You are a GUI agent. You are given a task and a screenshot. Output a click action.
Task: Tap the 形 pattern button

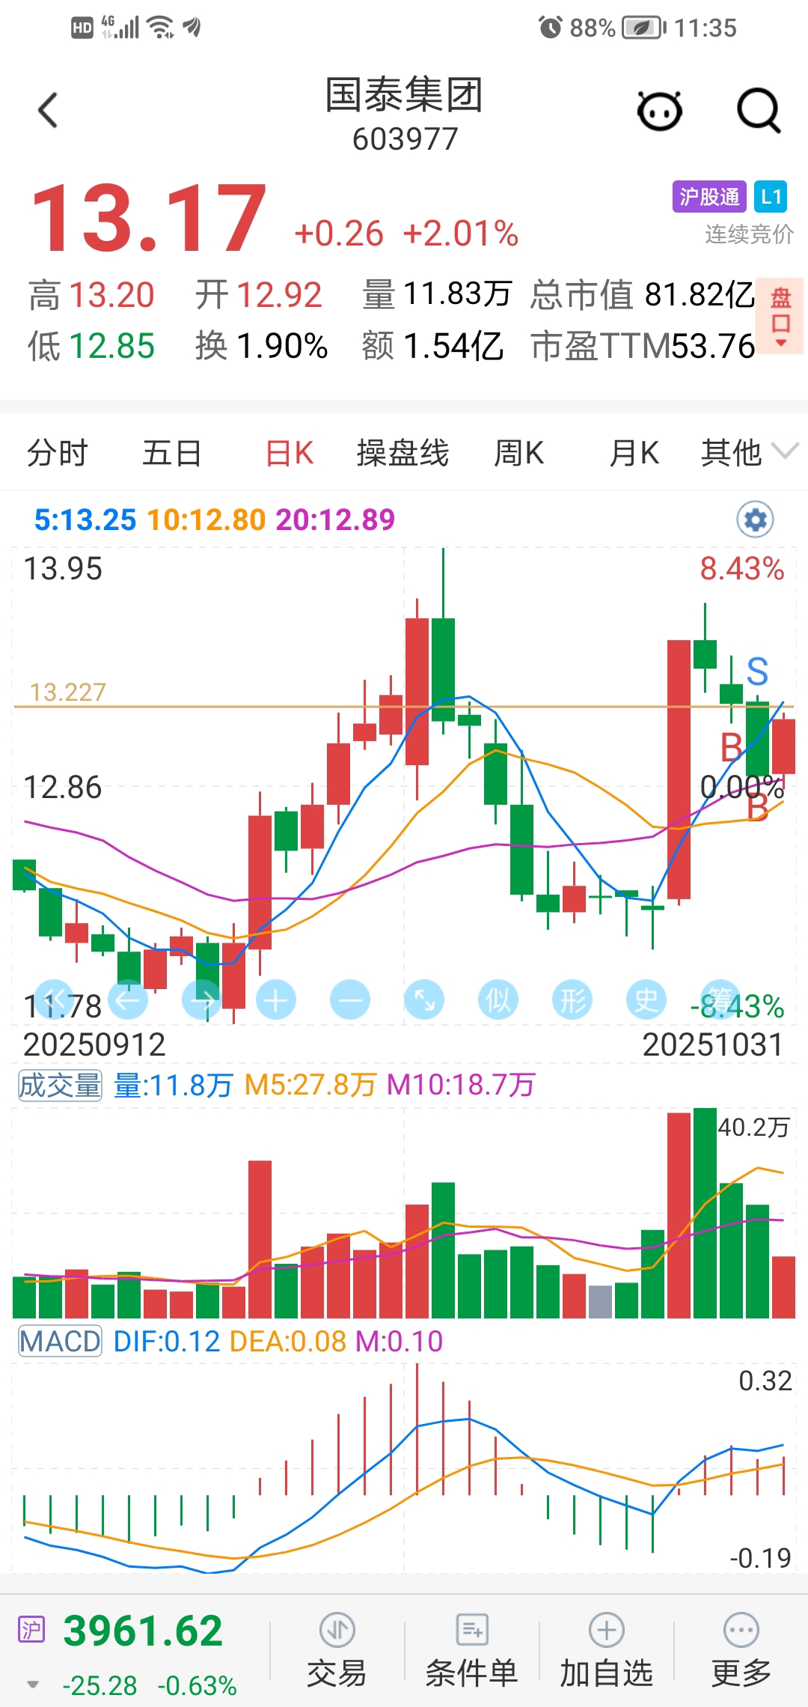[572, 1000]
